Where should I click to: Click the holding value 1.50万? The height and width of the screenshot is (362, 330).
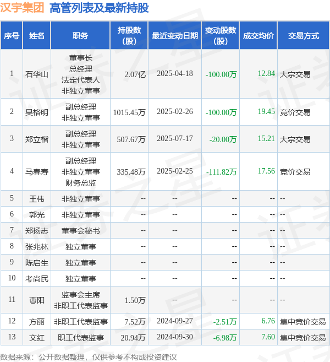[x=135, y=300]
